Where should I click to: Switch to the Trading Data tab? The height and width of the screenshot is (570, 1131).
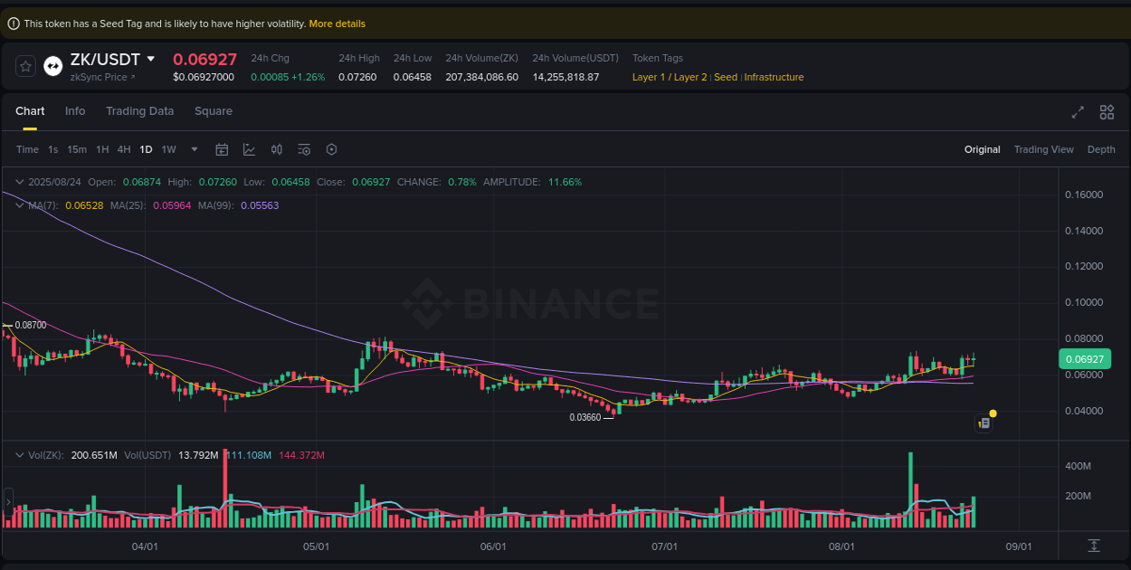139,110
